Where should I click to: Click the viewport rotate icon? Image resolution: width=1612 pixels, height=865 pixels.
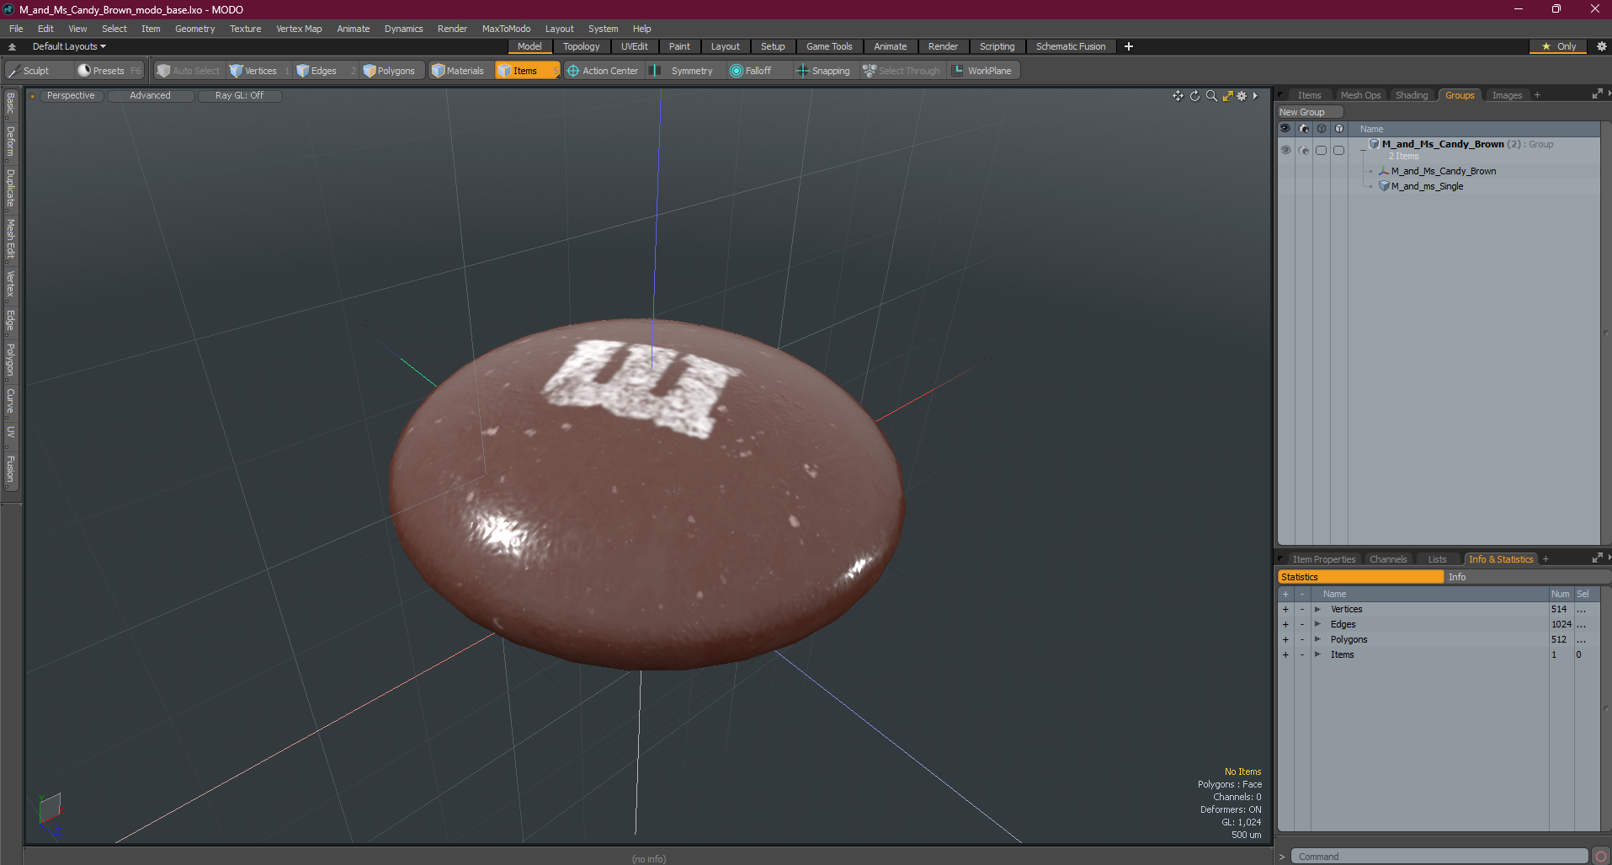click(1194, 96)
